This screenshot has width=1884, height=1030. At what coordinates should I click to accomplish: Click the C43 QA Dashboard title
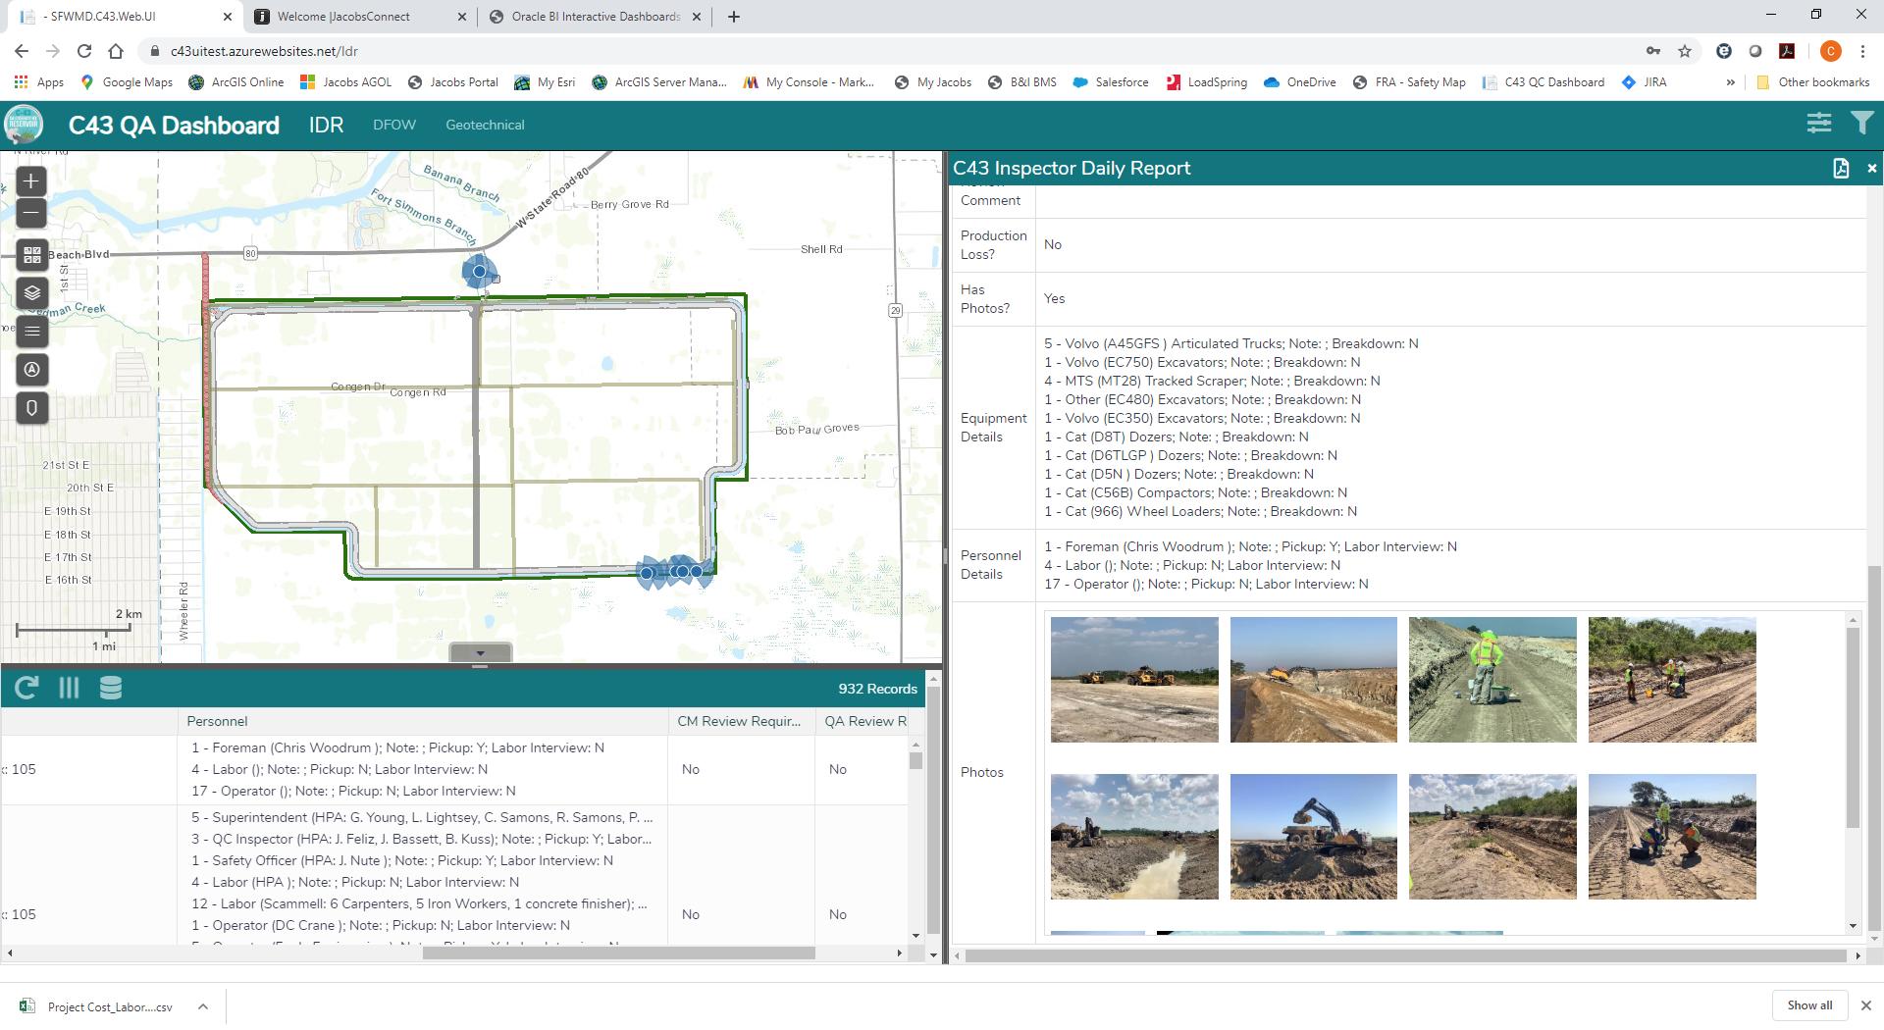(174, 126)
